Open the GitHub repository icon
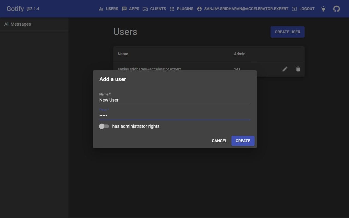The height and width of the screenshot is (218, 349). (336, 8)
